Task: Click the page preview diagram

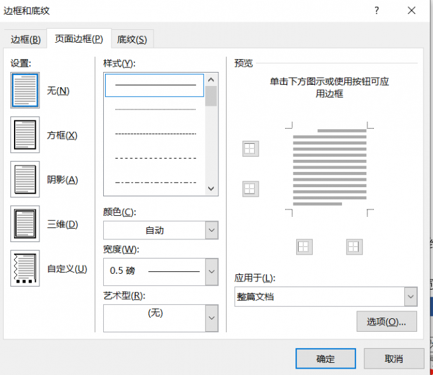Action: (329, 169)
